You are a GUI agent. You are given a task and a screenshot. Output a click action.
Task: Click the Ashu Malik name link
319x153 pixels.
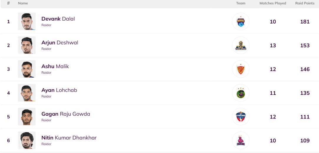tap(55, 67)
